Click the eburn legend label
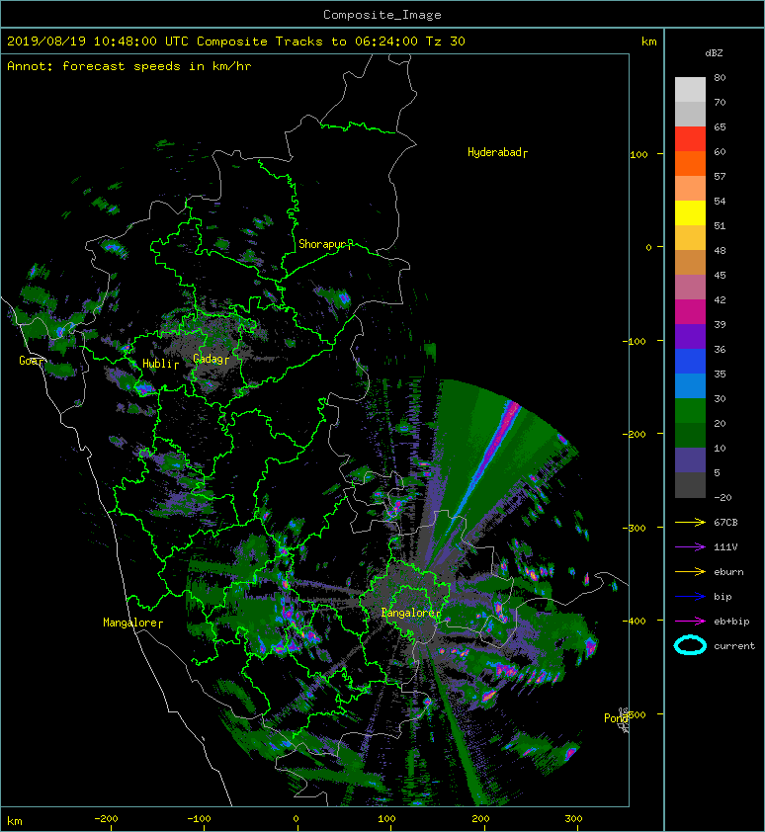The width and height of the screenshot is (765, 832). 728,572
